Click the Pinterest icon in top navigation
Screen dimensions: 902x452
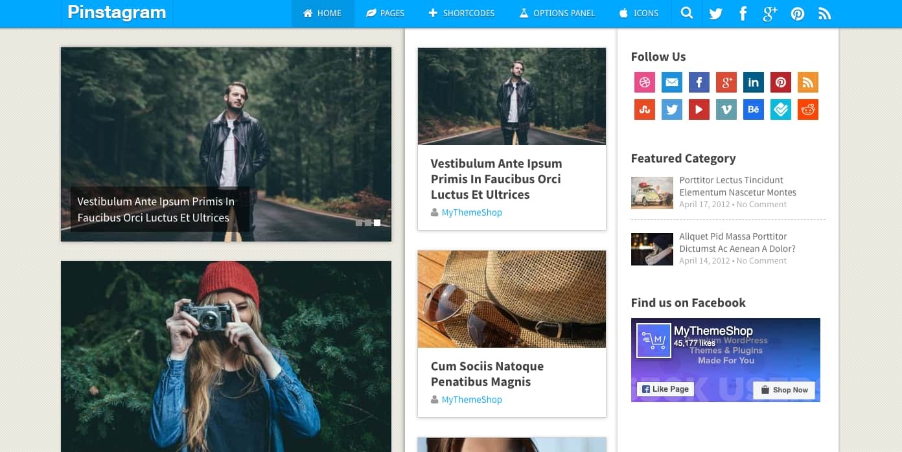(x=798, y=14)
